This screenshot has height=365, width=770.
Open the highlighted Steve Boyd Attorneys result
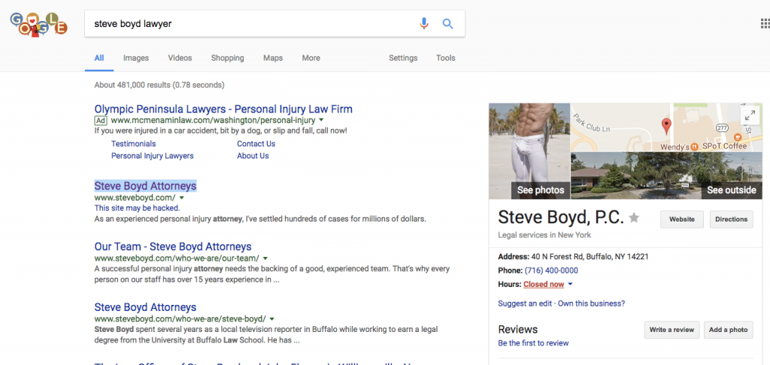coord(145,186)
